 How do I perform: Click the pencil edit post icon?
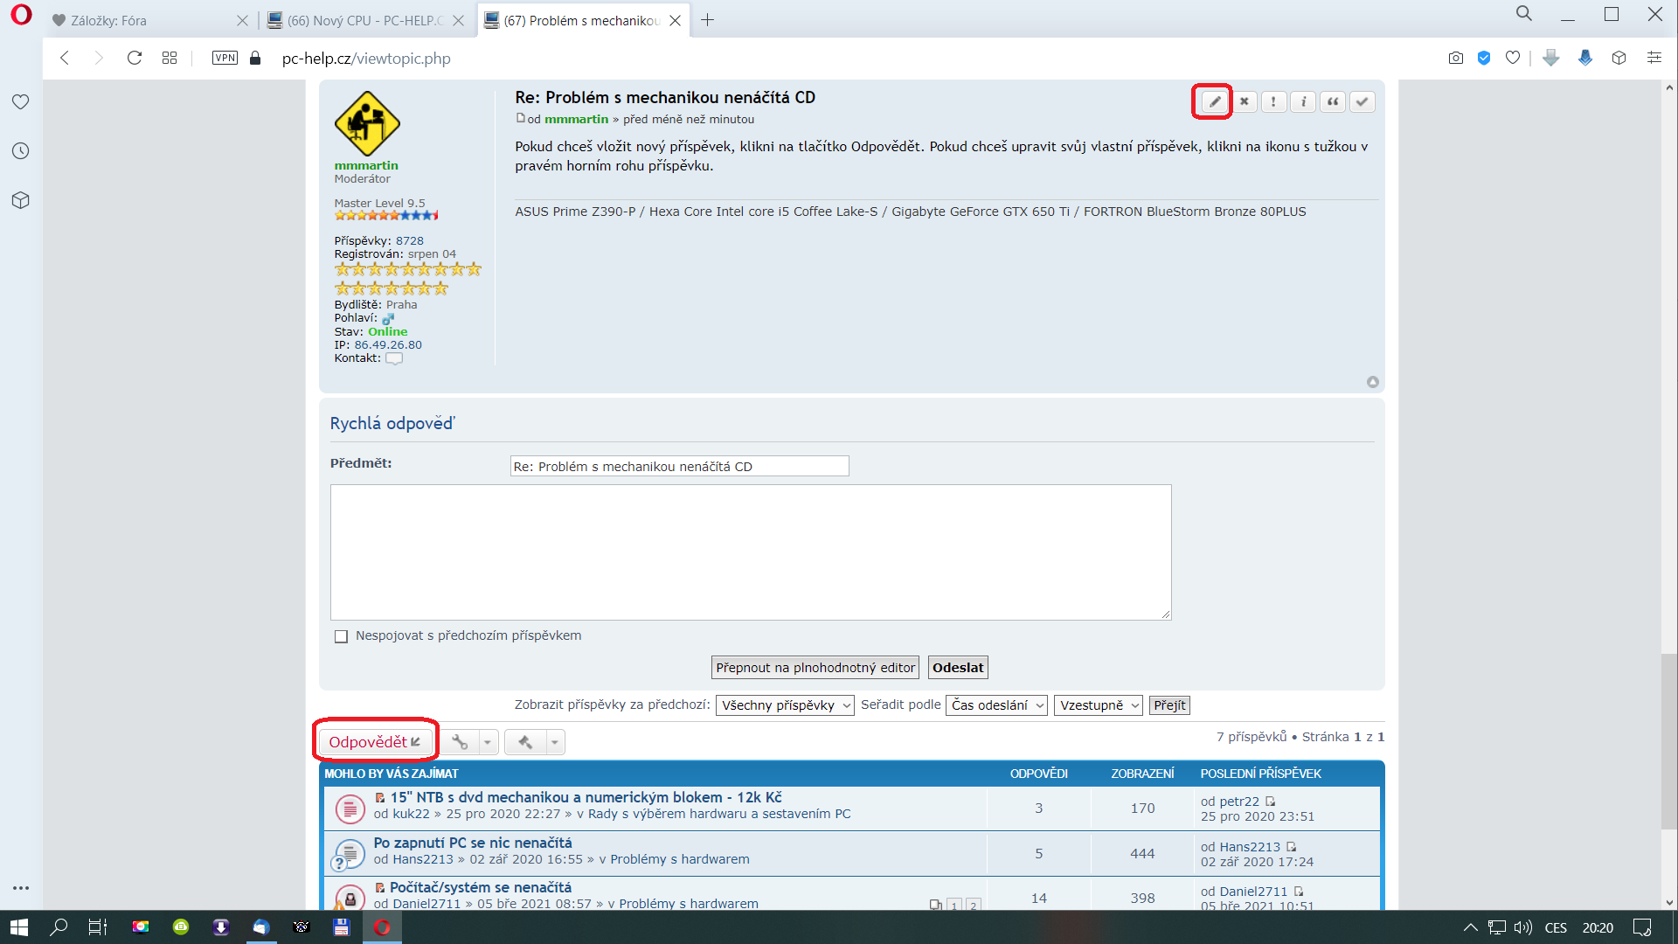point(1214,101)
